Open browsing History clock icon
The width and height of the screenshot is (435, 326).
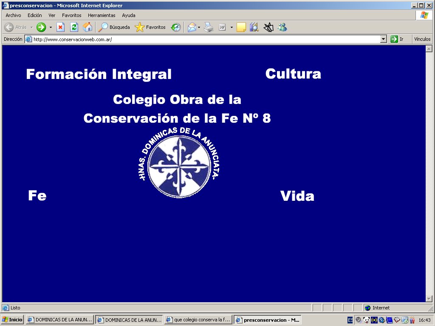point(176,27)
